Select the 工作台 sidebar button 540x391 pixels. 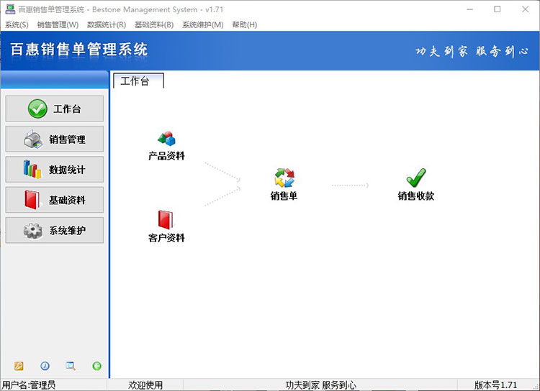click(55, 109)
